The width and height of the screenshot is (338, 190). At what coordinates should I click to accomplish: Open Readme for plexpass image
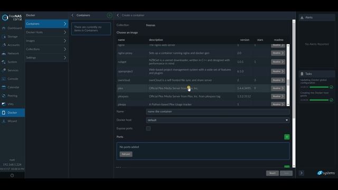(278, 96)
